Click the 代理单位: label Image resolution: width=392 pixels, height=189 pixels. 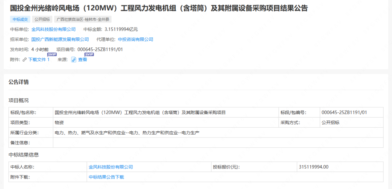[x=106, y=39]
